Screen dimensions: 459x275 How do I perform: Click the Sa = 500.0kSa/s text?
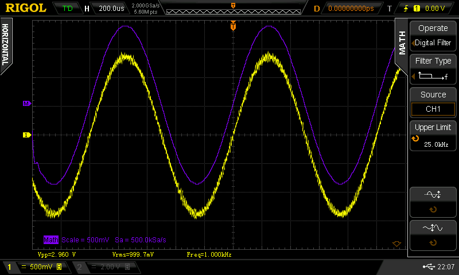point(141,240)
